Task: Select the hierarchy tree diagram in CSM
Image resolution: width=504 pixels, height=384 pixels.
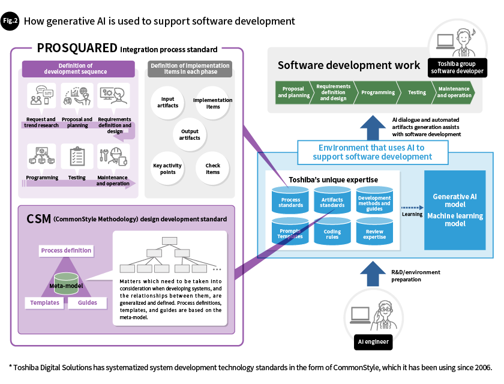Action: click(170, 255)
